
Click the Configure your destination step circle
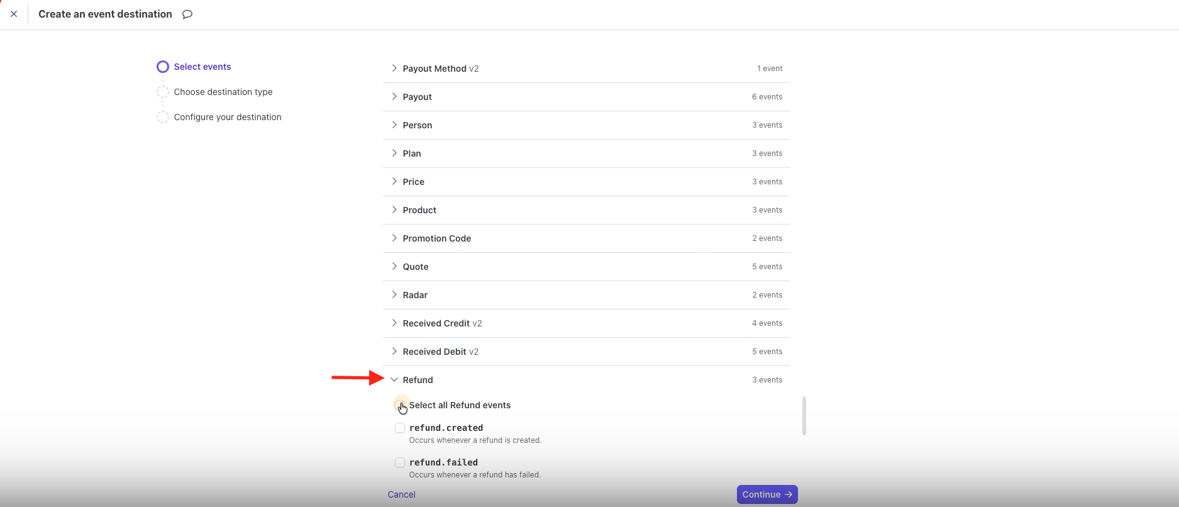pos(163,117)
